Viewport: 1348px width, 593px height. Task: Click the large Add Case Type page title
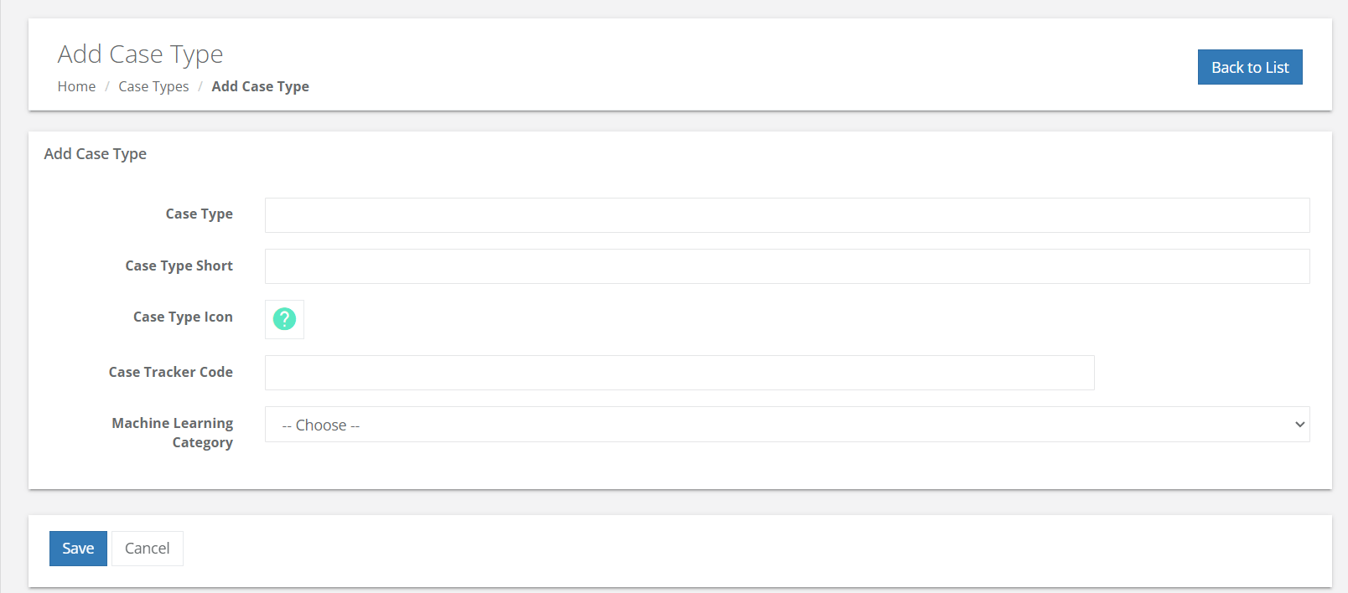pyautogui.click(x=140, y=54)
